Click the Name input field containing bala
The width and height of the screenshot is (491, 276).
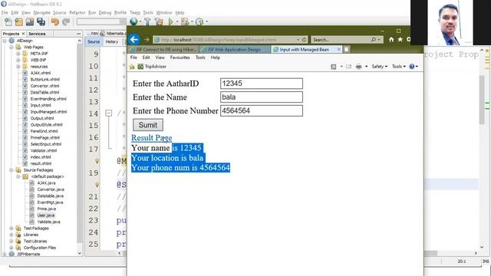pyautogui.click(x=262, y=97)
